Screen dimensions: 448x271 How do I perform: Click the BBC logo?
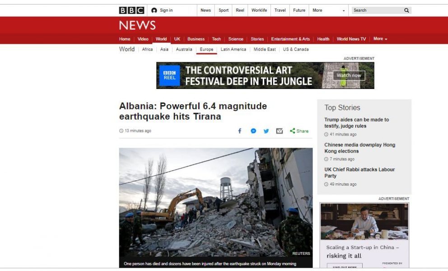[131, 10]
